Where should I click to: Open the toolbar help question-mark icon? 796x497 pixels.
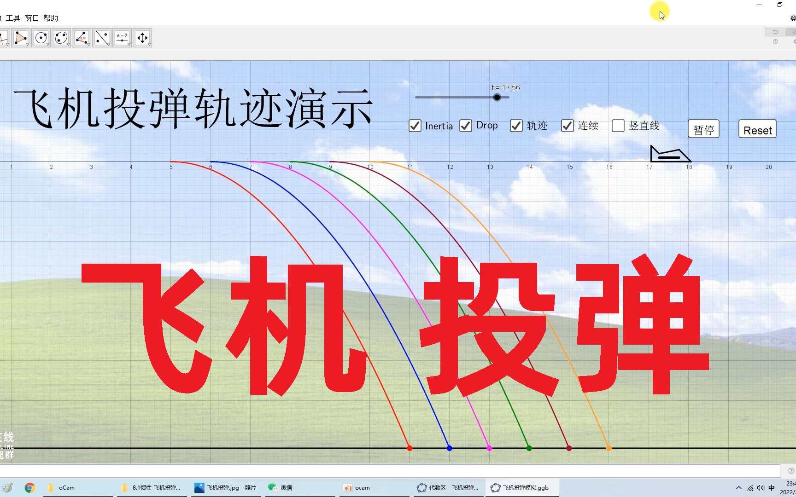pyautogui.click(x=775, y=41)
